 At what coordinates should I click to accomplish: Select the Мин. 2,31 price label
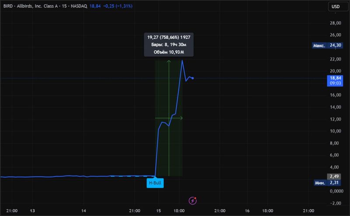[x=326, y=183]
